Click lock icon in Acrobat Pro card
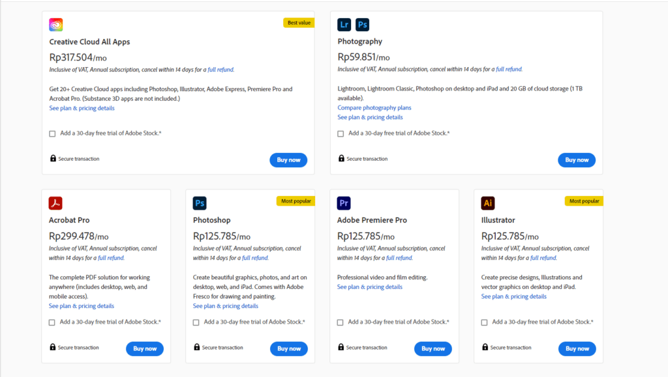 tap(52, 347)
